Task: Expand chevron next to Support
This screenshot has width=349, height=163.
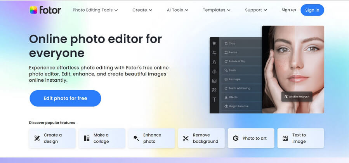Action: (x=265, y=10)
